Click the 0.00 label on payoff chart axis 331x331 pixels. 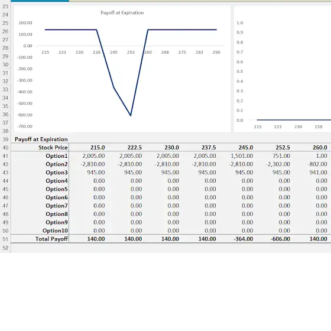tap(28, 46)
